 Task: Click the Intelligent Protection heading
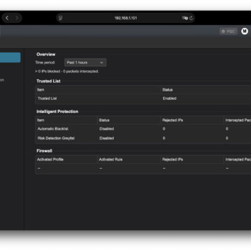[x=57, y=112]
